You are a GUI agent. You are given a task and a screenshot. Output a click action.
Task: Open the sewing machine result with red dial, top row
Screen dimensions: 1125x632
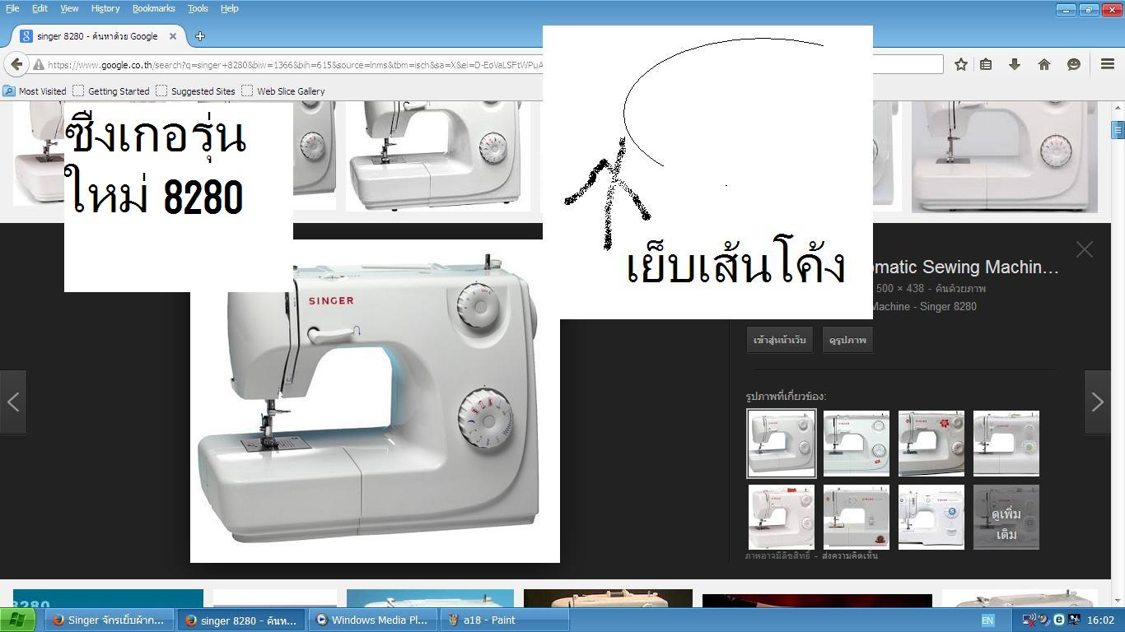click(x=438, y=156)
